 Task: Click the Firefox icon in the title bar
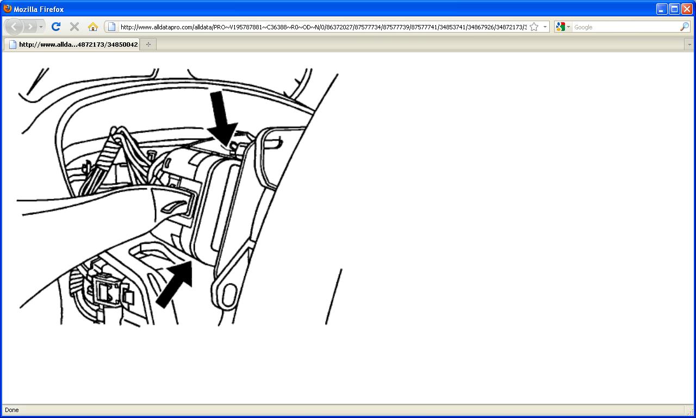8,9
